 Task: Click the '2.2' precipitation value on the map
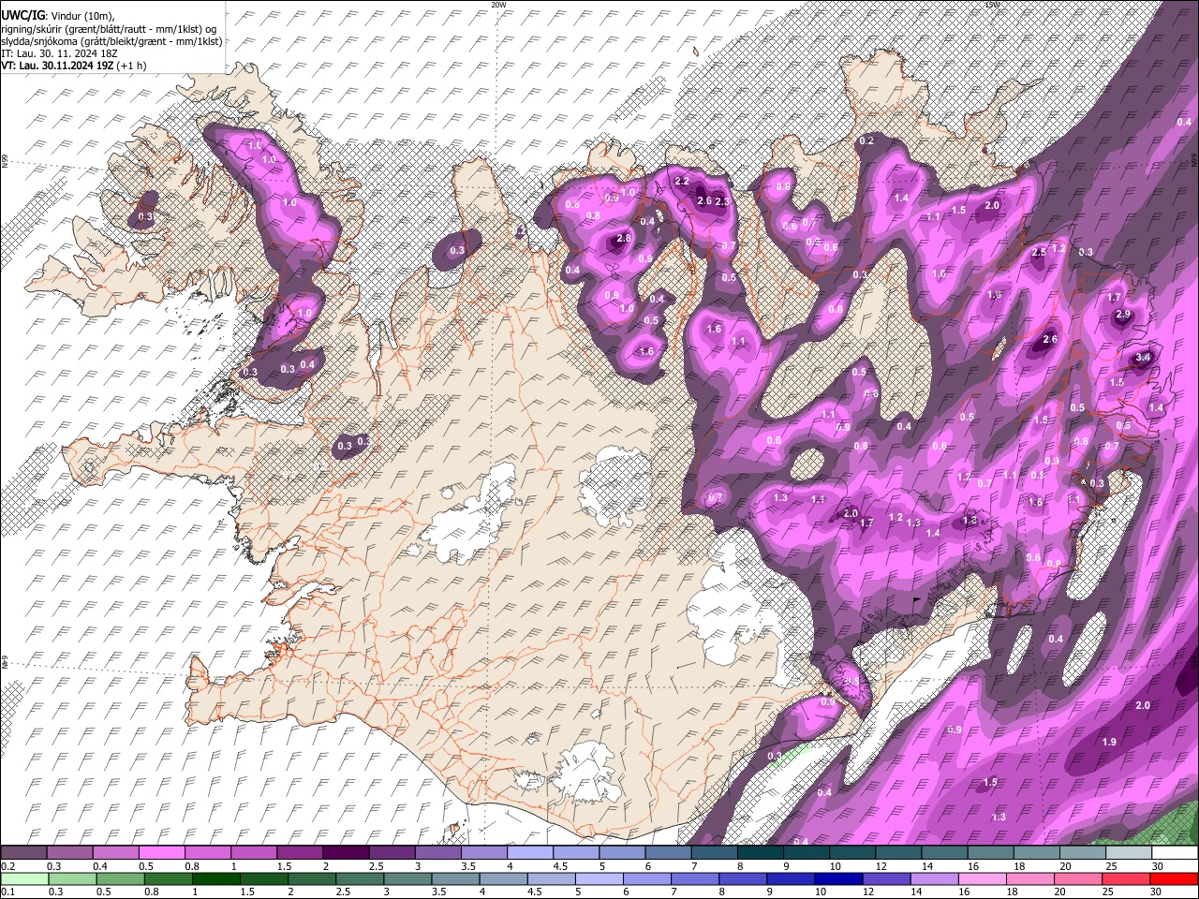(682, 181)
